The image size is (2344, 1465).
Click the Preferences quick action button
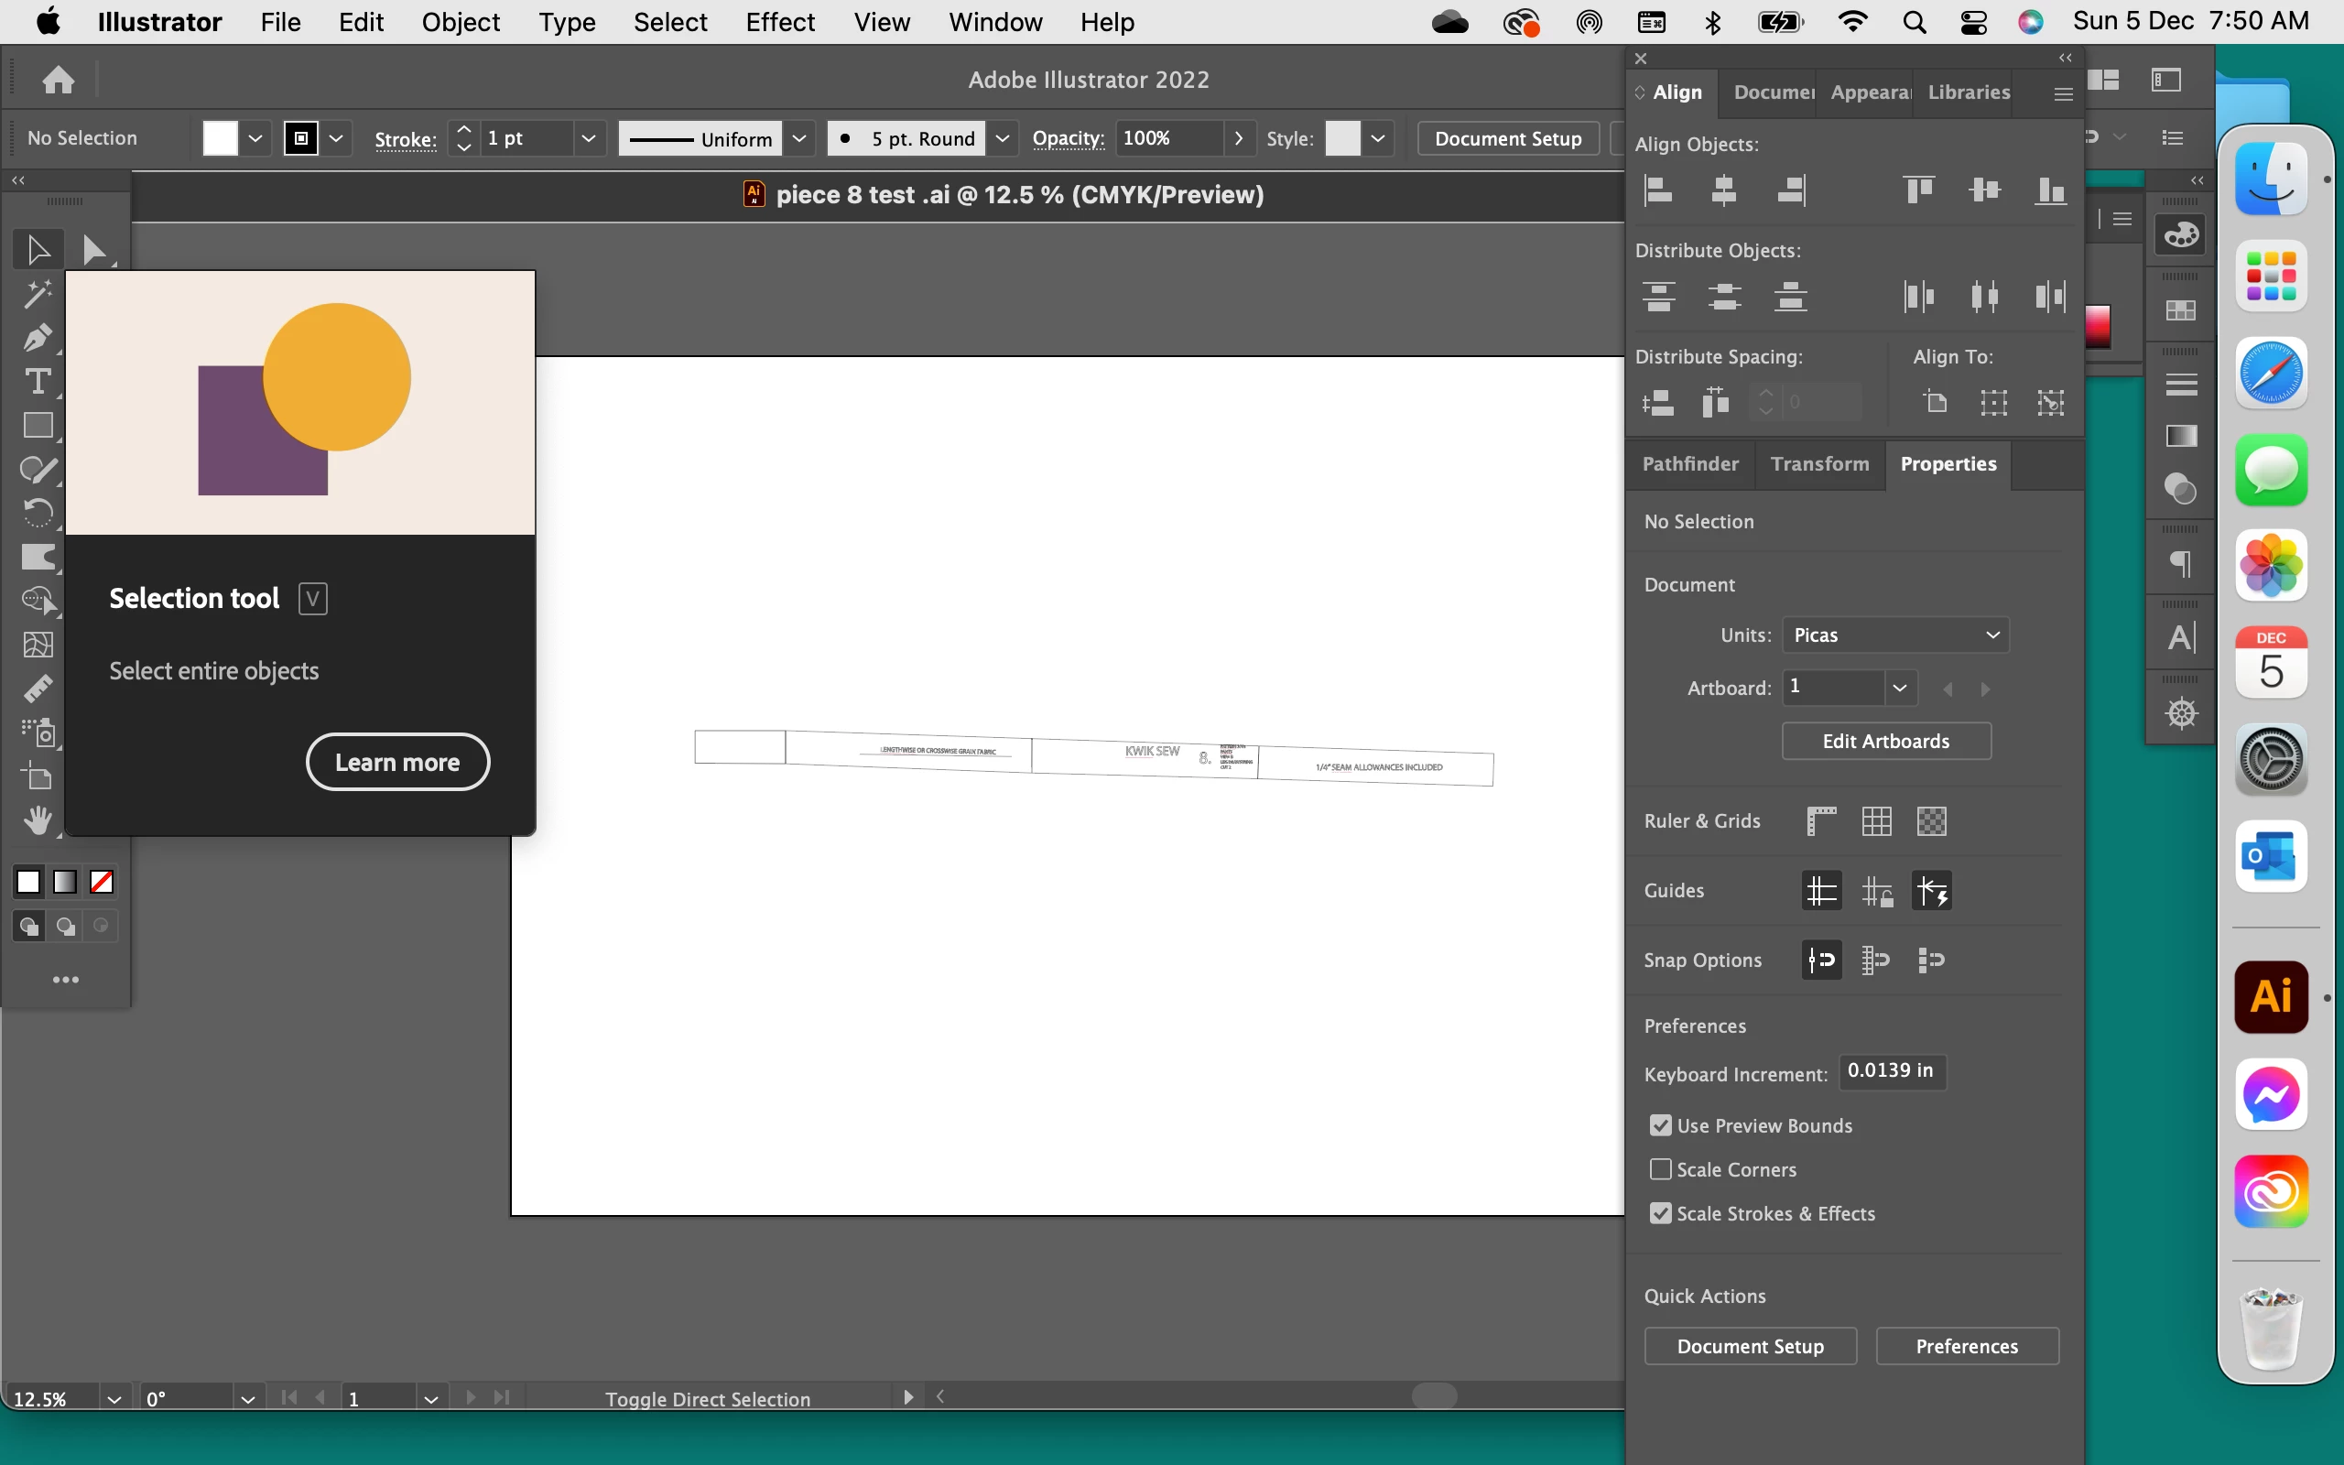(1966, 1346)
